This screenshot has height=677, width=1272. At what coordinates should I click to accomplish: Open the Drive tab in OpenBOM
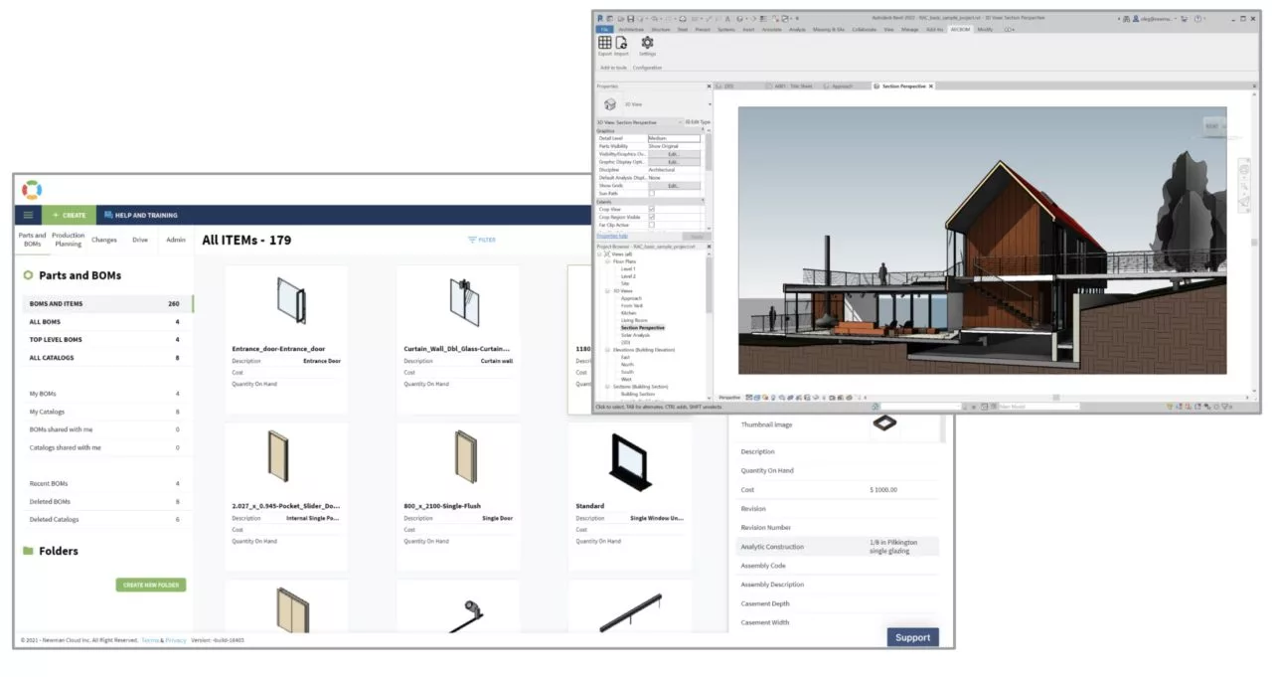pyautogui.click(x=140, y=240)
